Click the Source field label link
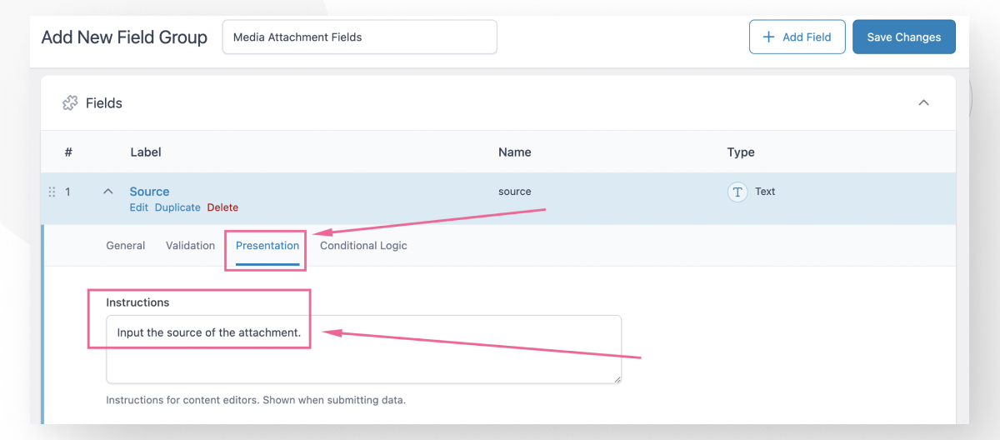This screenshot has width=1000, height=440. tap(149, 192)
